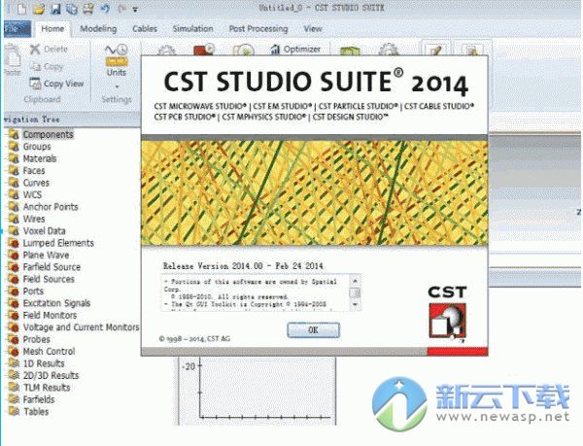Click the Tables folder icon

click(14, 412)
